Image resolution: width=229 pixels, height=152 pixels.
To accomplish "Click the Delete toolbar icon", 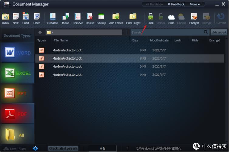I will click(90, 18).
